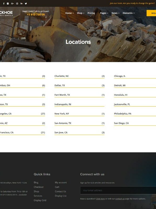Click the Display Grid quick link
This screenshot has width=156, height=209.
(x=40, y=200)
